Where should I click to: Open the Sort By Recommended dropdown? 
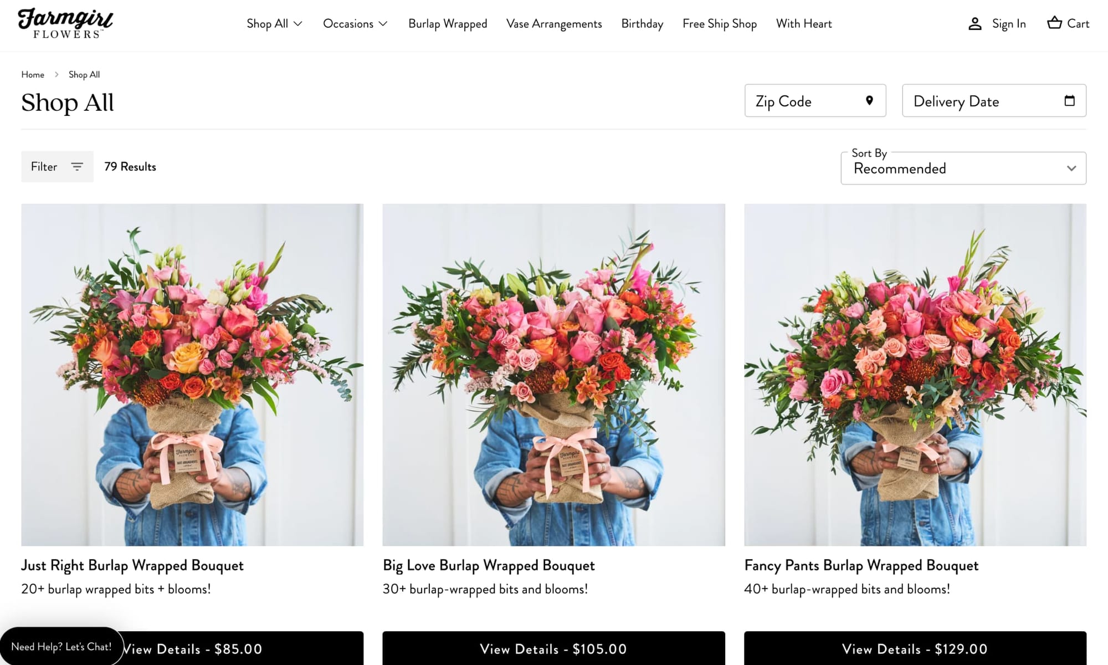pyautogui.click(x=963, y=168)
